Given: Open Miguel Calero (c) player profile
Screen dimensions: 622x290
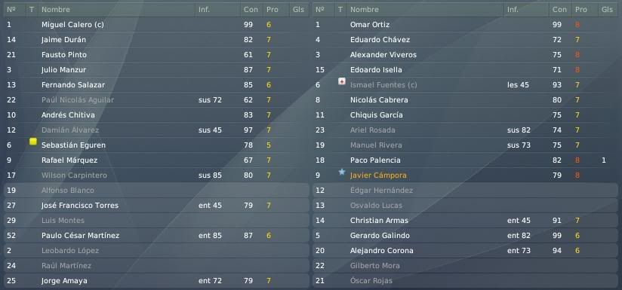Looking at the screenshot, I should (x=72, y=25).
